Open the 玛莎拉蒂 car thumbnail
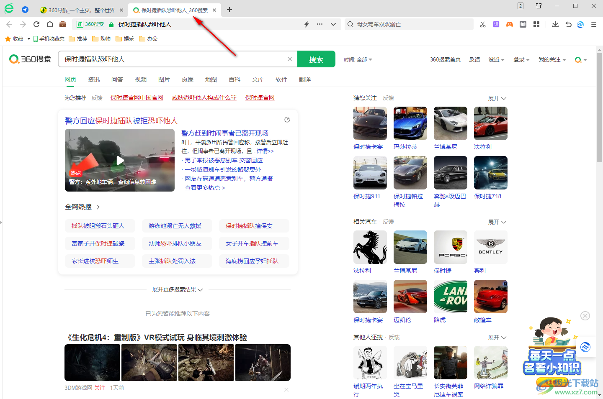Viewport: 603px width, 399px height. coord(410,123)
